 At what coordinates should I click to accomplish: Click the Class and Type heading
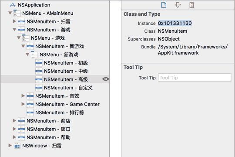pyautogui.click(x=142, y=14)
